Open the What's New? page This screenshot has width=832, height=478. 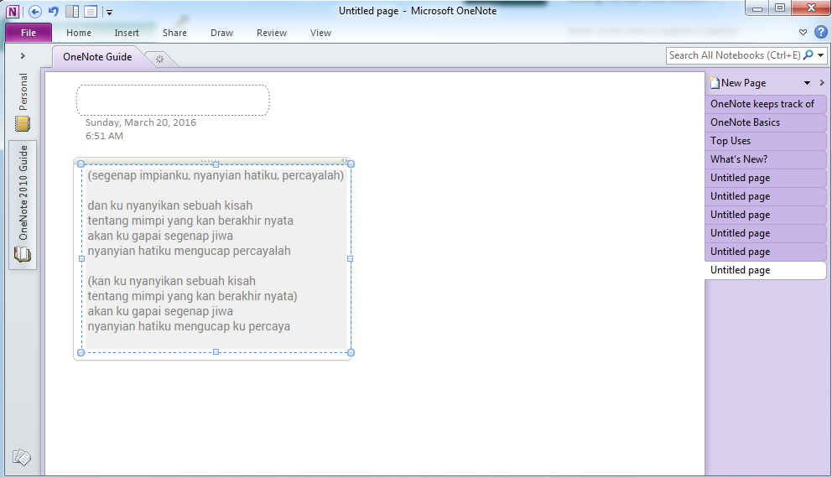tap(765, 159)
